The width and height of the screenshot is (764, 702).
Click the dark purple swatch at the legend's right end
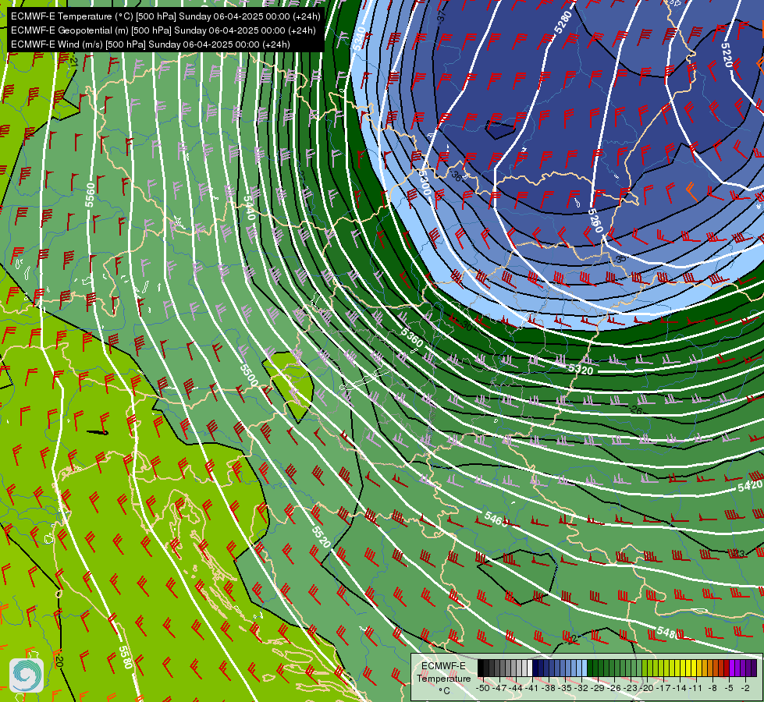[754, 668]
